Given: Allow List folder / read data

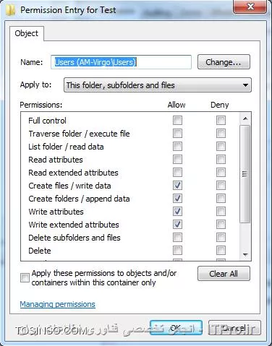Looking at the screenshot, I should tap(177, 147).
